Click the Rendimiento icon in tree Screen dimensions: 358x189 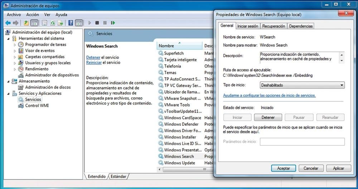tap(21, 69)
